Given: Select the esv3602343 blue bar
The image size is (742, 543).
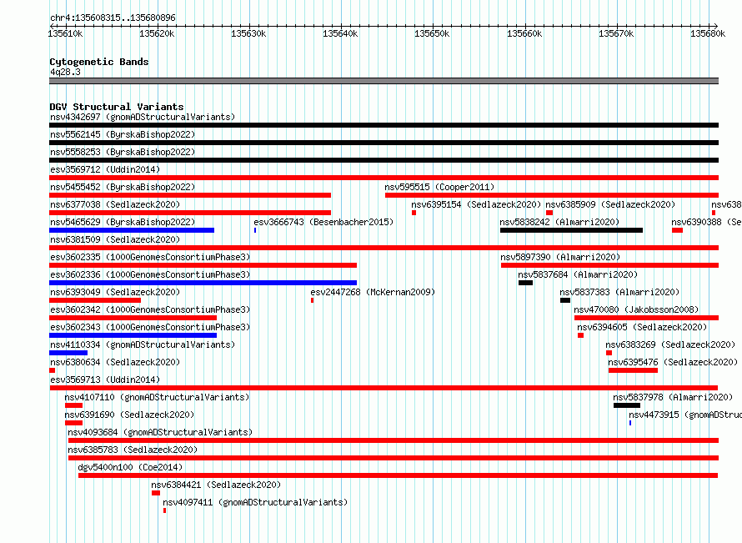Looking at the screenshot, I should pos(133,335).
